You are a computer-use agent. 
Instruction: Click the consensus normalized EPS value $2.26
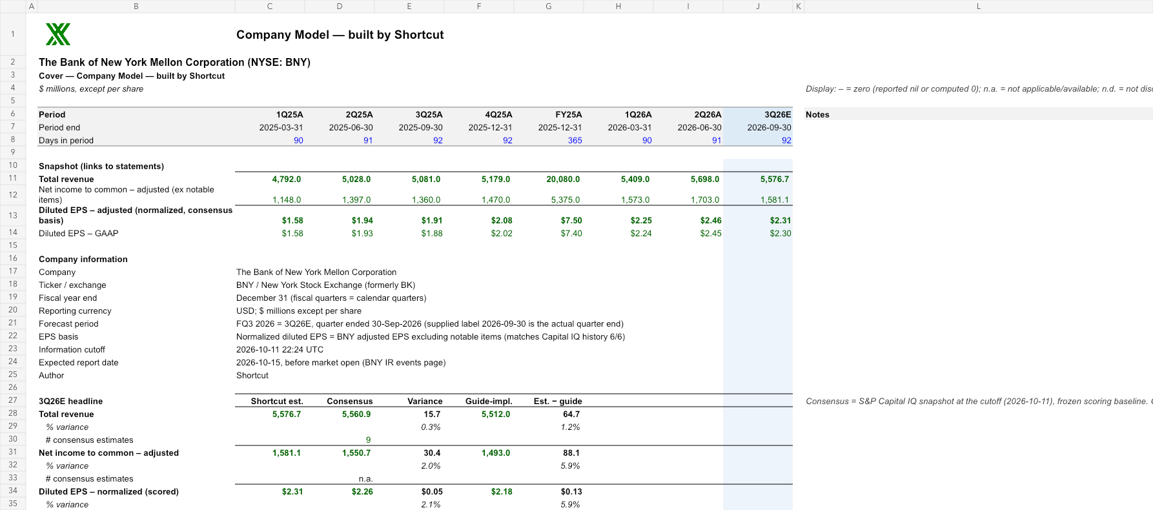point(362,491)
